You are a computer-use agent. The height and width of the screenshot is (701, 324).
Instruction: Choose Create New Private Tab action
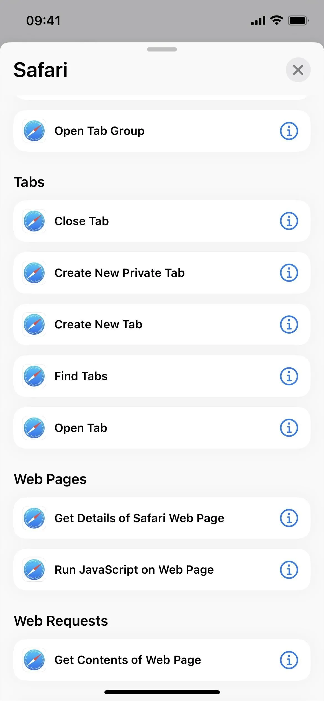162,273
